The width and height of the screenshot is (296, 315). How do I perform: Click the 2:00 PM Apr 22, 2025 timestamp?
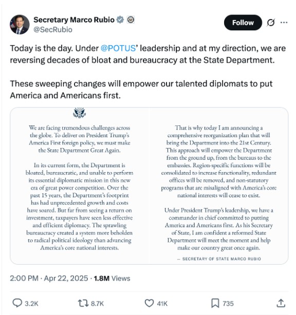tap(49, 278)
